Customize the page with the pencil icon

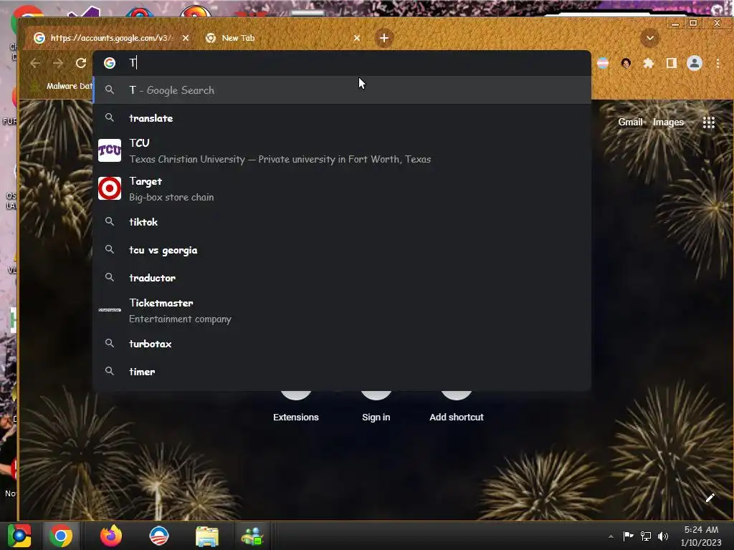click(710, 498)
